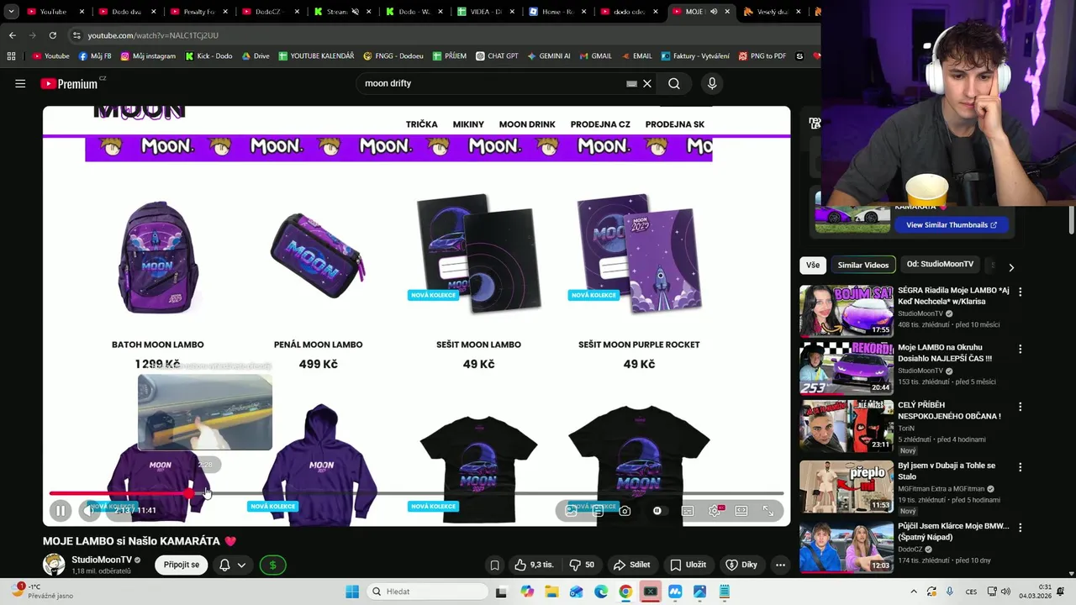Open the video player settings gear
Screen dimensions: 1076x605
tap(715, 511)
